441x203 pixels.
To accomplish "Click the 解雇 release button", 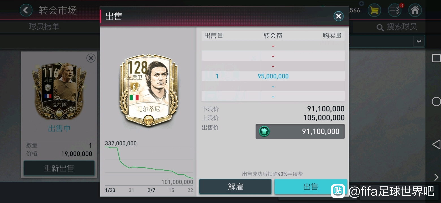I will pyautogui.click(x=235, y=187).
